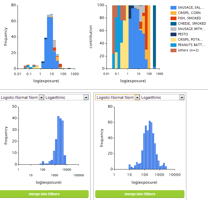Click the tall CHEESE, SMOKED bar in contribution chart
This screenshot has height=200, width=208.
(x=154, y=36)
